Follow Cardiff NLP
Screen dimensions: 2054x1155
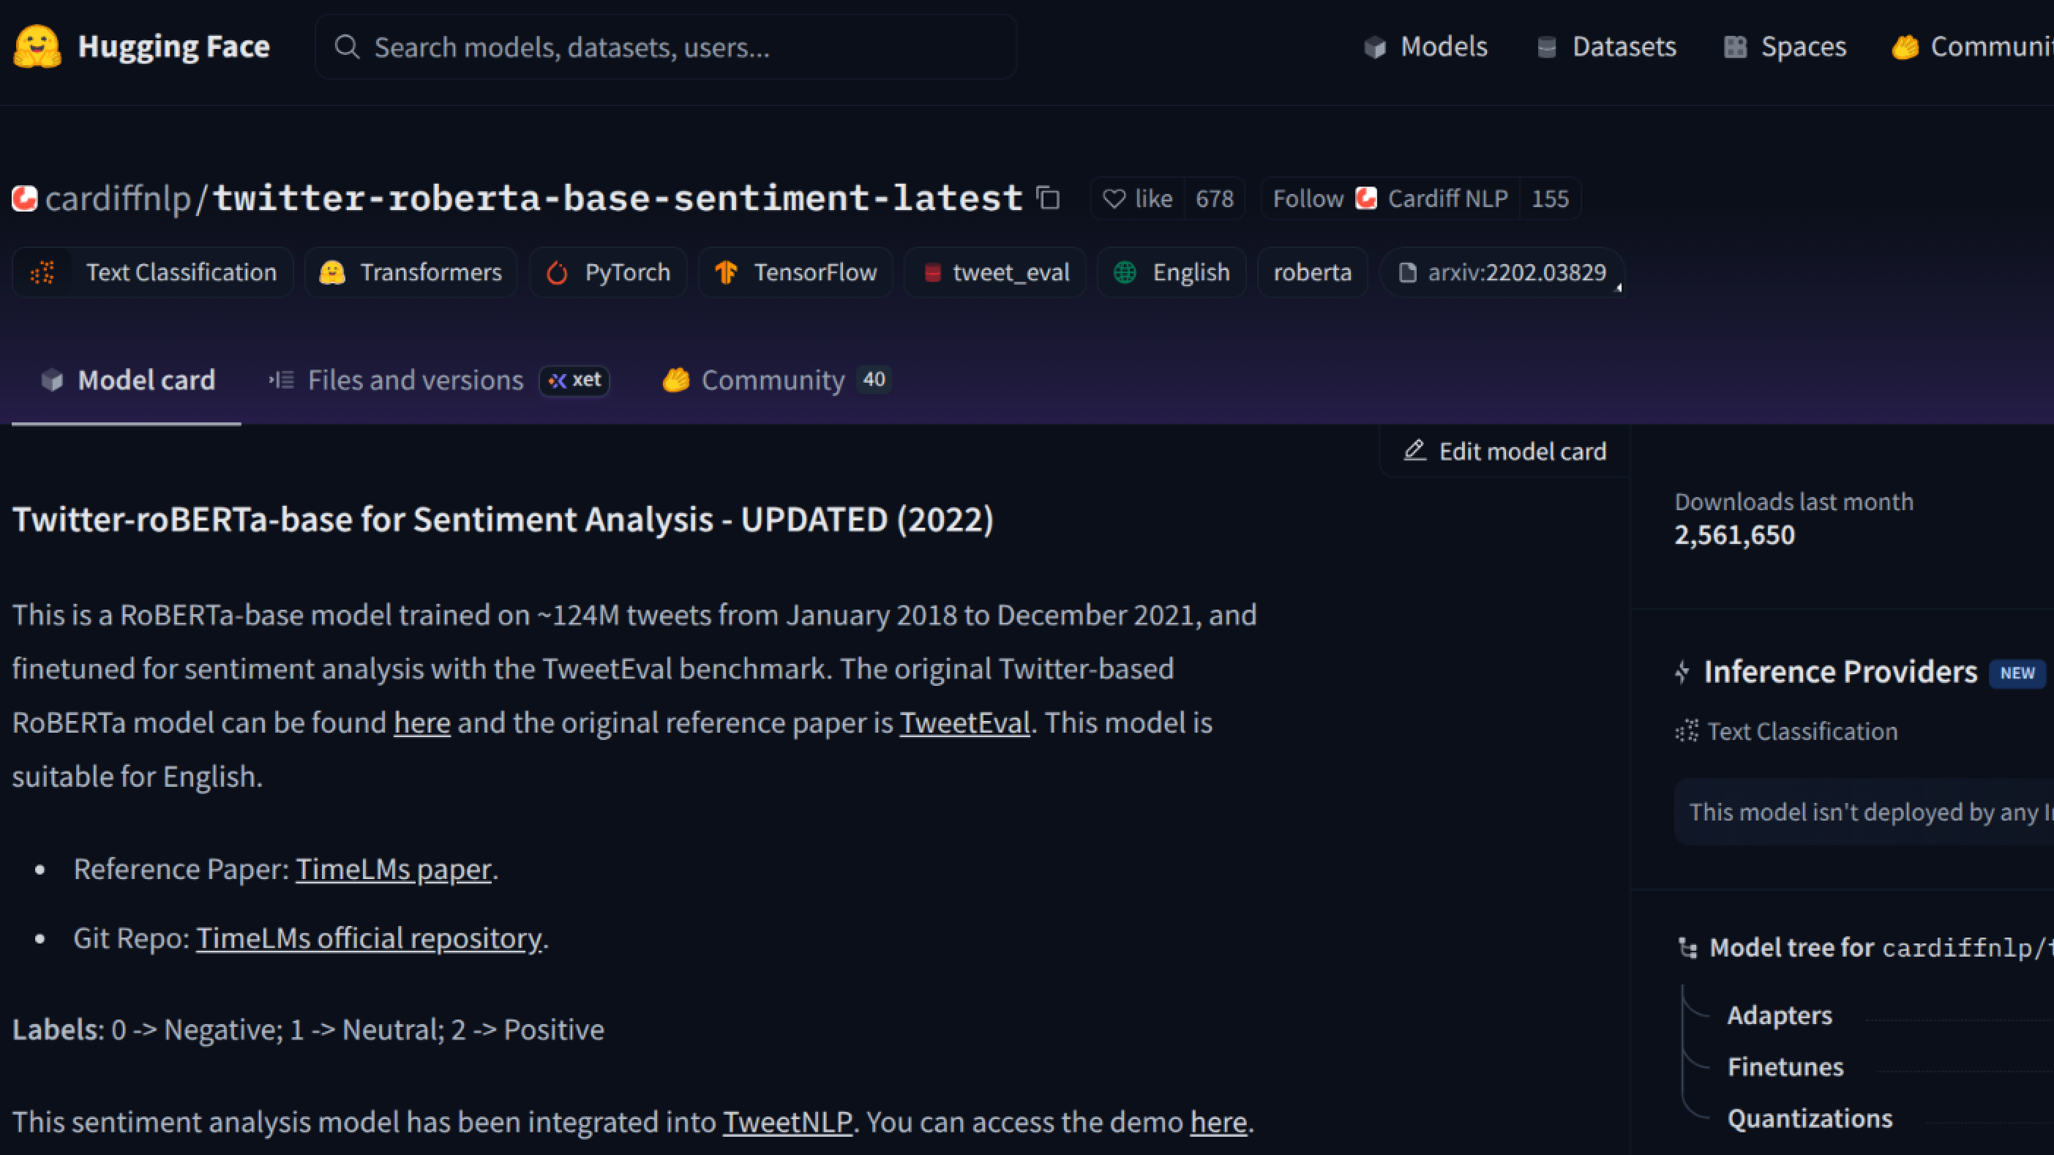click(x=1390, y=198)
